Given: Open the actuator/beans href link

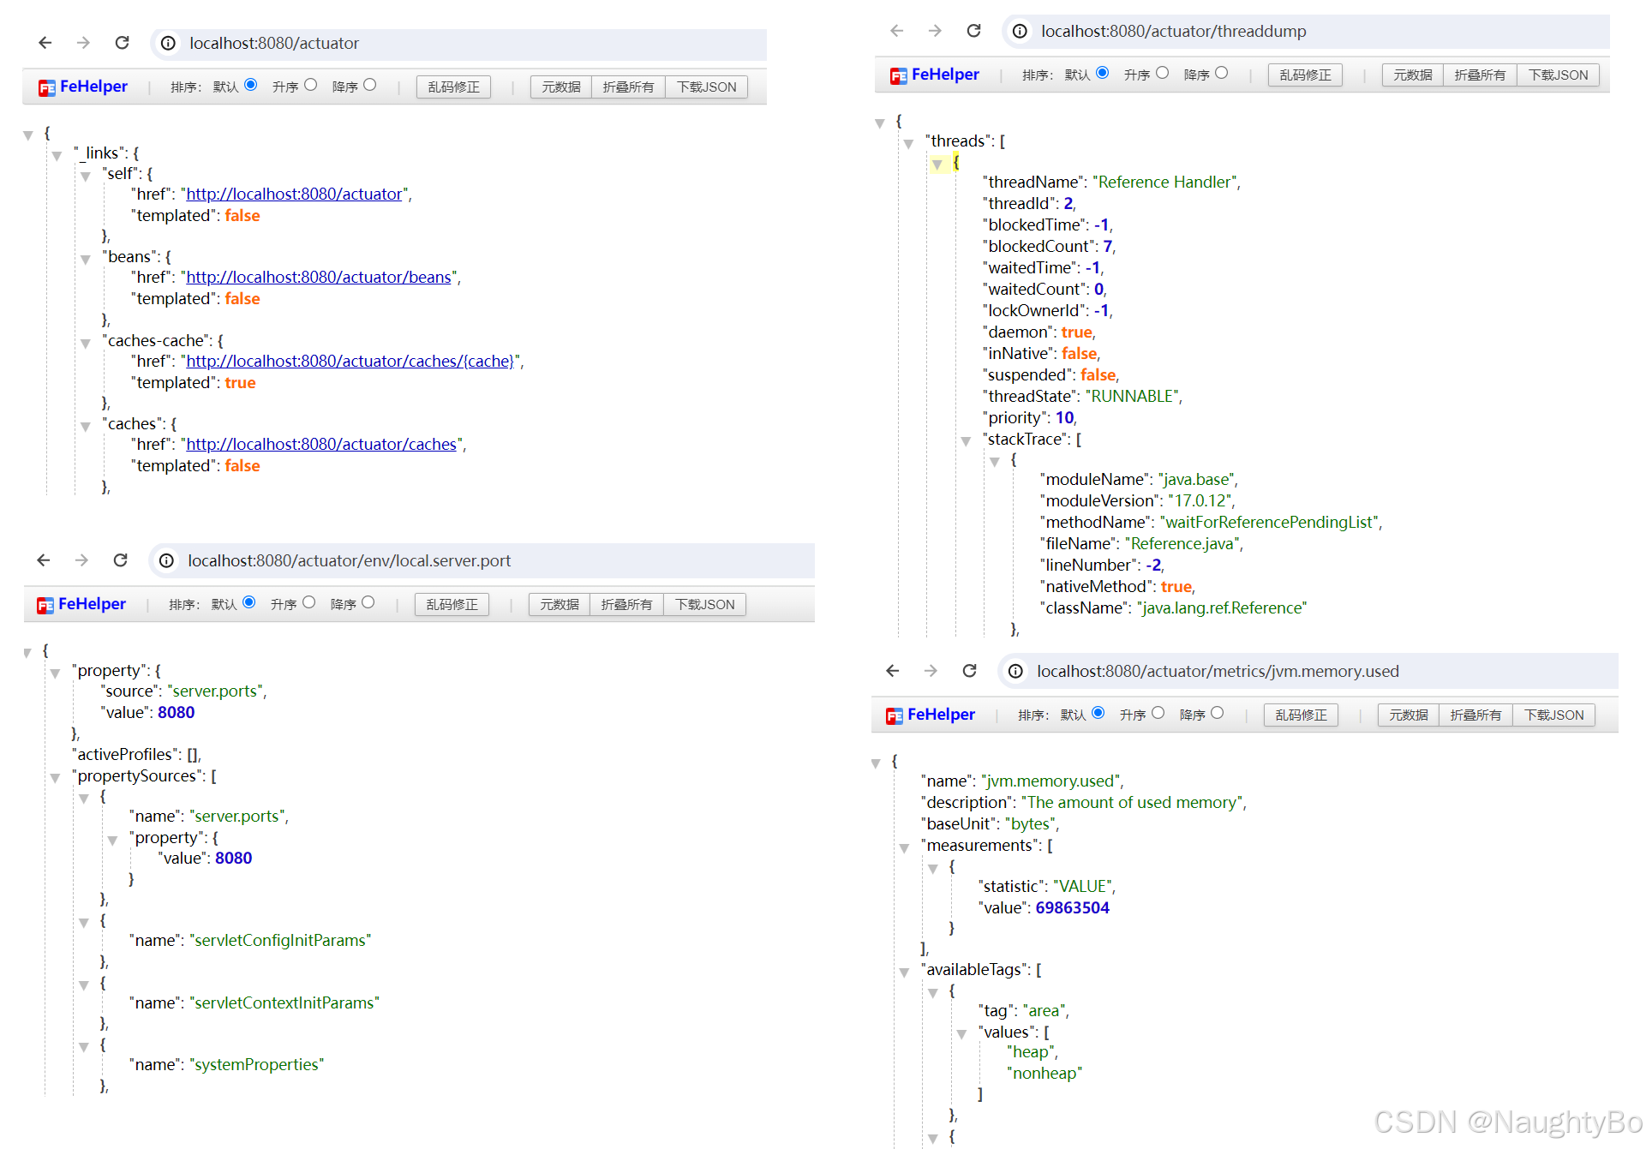Looking at the screenshot, I should (319, 277).
